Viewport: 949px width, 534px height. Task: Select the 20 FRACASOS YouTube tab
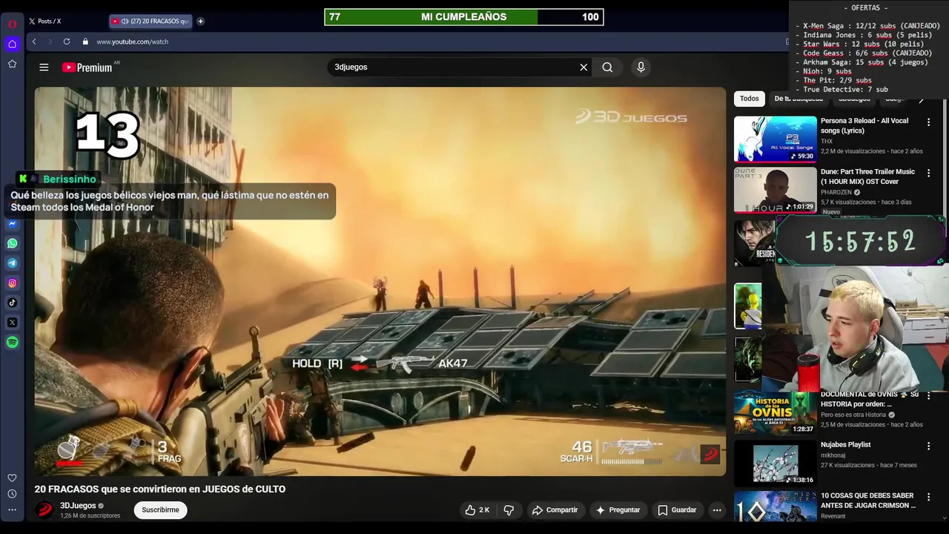coord(151,22)
